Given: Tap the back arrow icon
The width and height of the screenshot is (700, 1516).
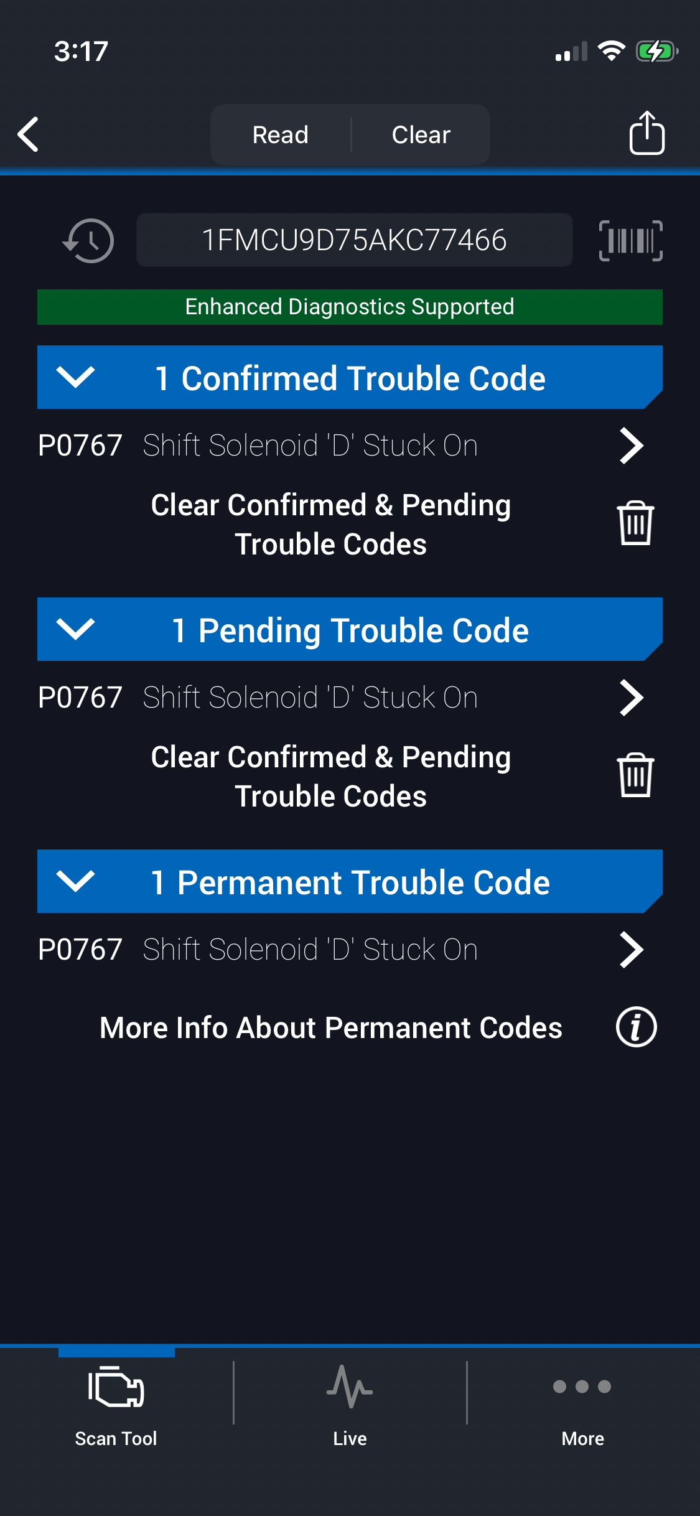Looking at the screenshot, I should pyautogui.click(x=29, y=134).
